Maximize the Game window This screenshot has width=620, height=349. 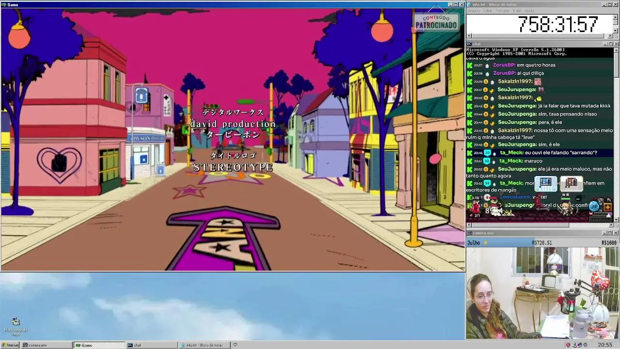click(x=456, y=5)
